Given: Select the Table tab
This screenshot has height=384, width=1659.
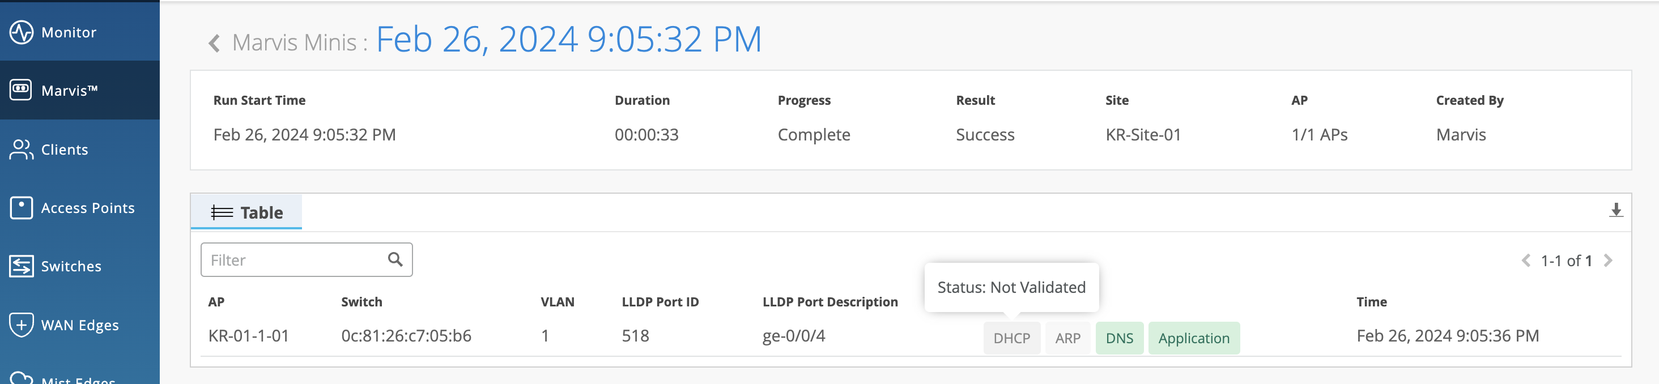Looking at the screenshot, I should pos(247,212).
